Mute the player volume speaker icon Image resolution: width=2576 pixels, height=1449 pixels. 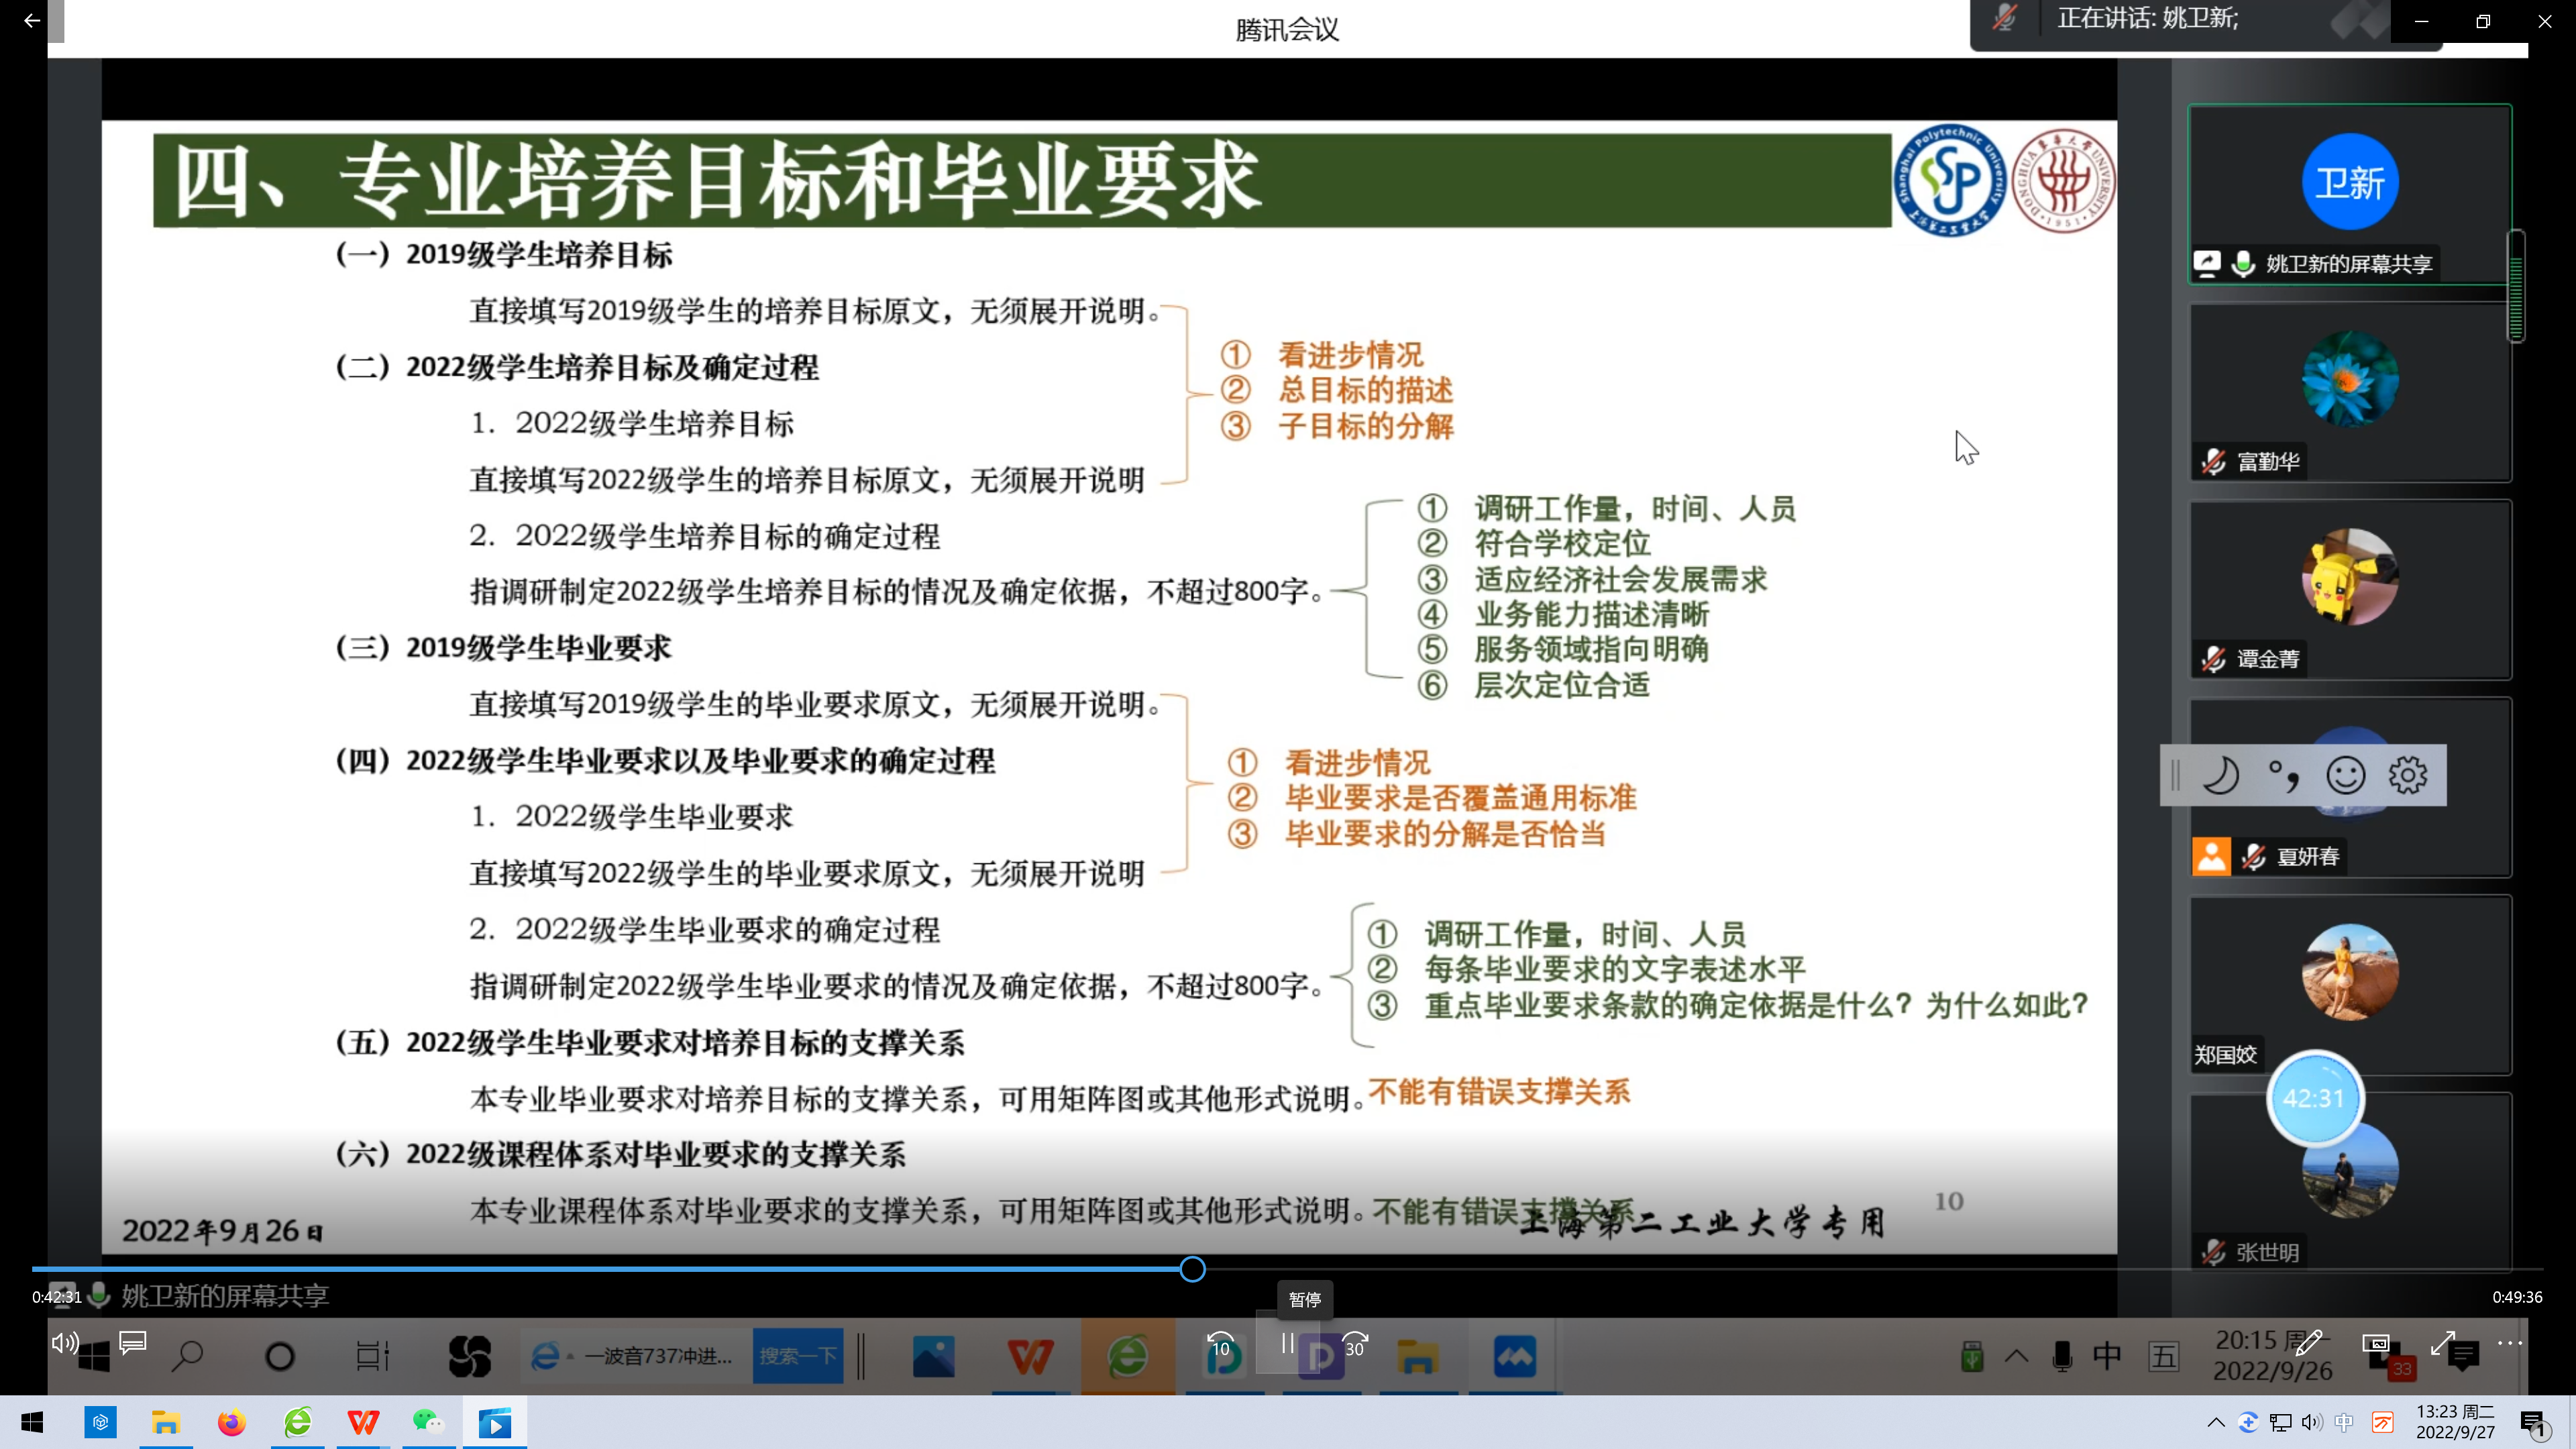65,1343
